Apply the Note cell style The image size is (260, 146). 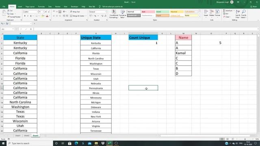(191, 15)
